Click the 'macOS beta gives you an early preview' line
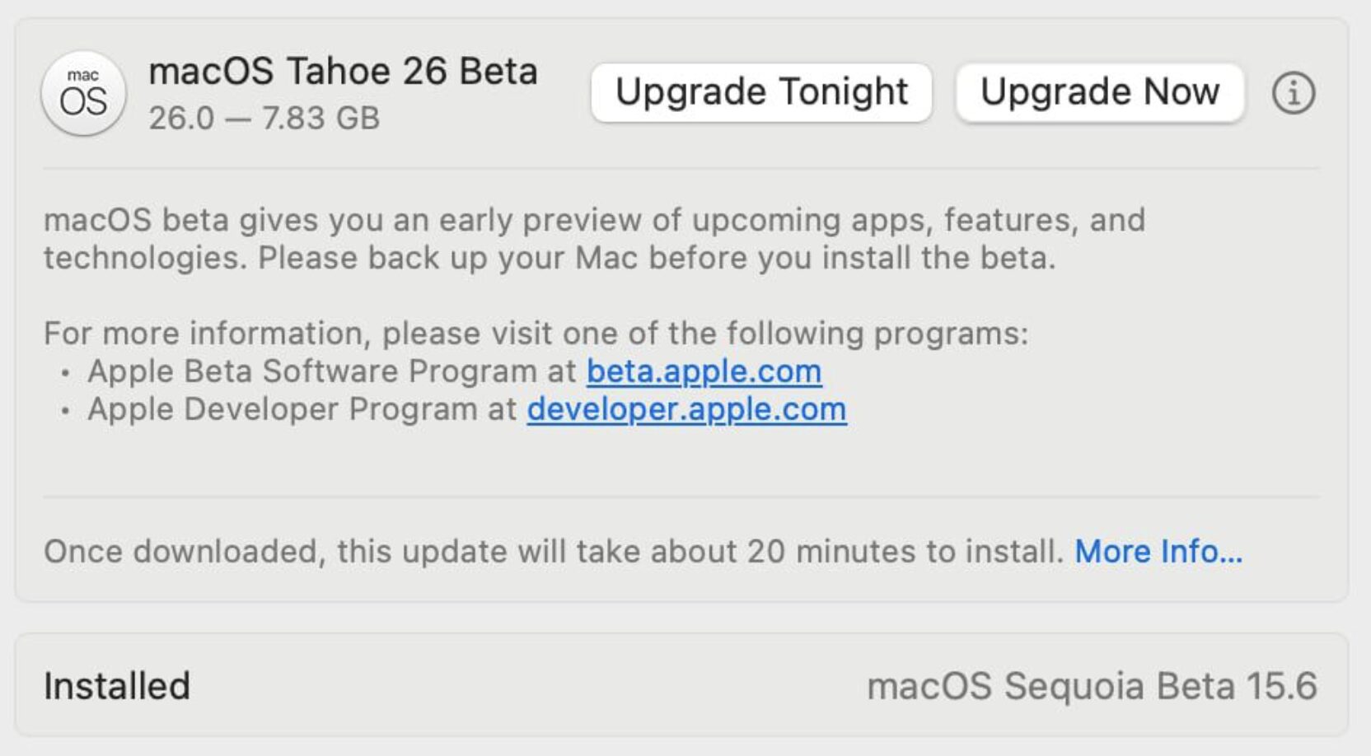The height and width of the screenshot is (756, 1371). (x=594, y=220)
